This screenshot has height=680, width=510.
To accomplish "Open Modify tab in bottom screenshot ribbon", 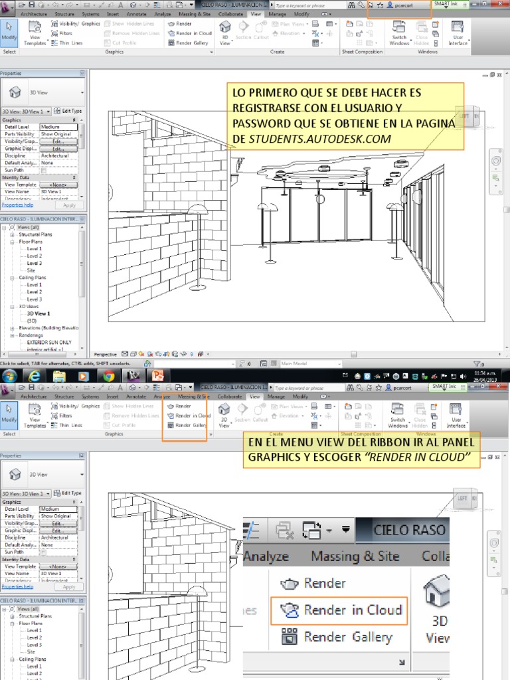I will point(300,396).
